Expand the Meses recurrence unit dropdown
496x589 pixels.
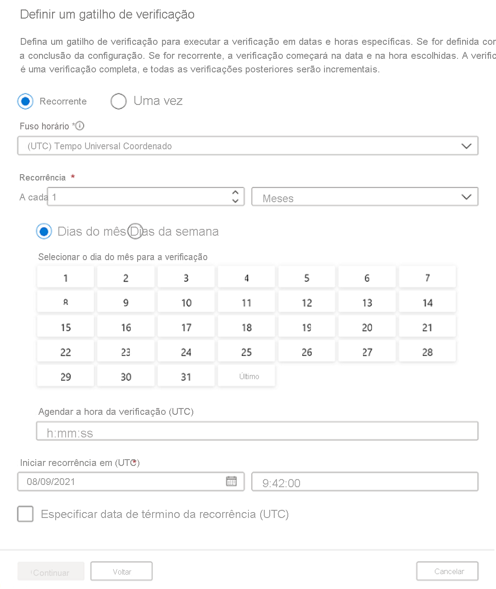click(466, 196)
